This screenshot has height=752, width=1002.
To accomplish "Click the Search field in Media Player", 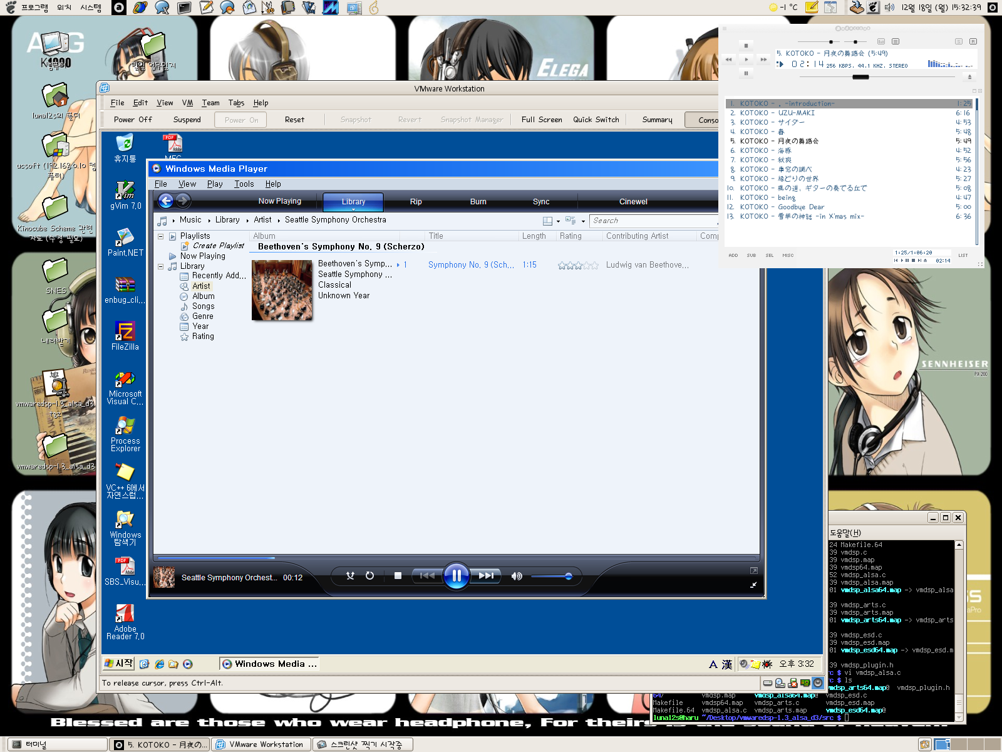I will tap(653, 221).
